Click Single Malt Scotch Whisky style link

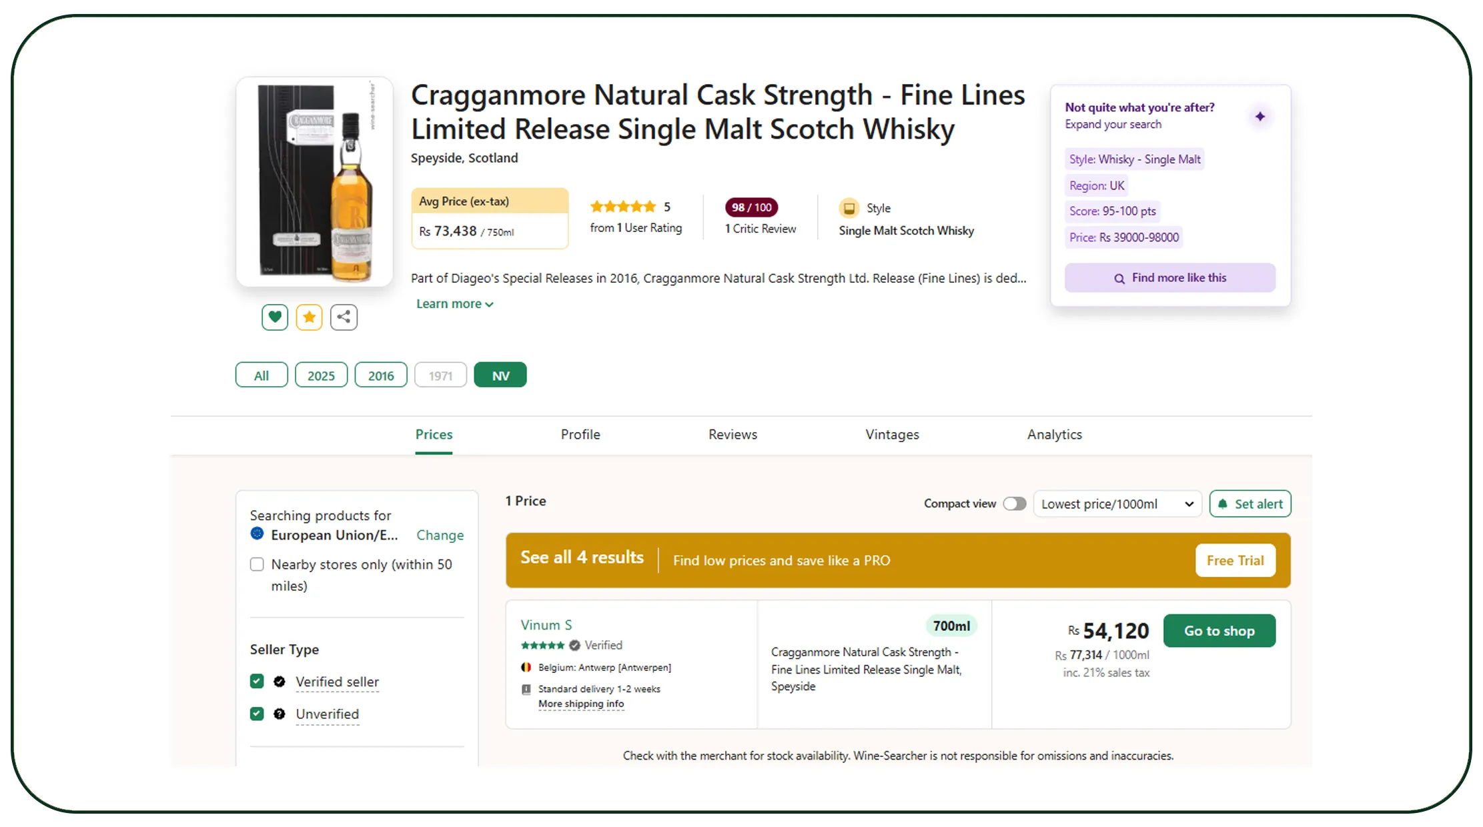[x=906, y=230]
